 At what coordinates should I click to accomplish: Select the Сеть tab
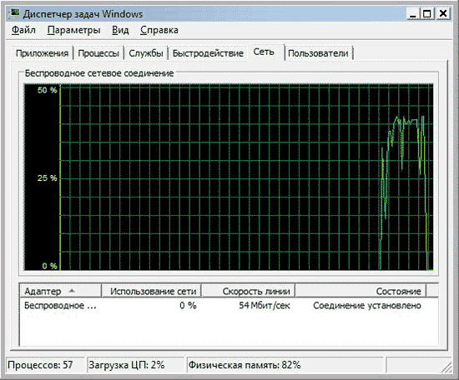264,52
